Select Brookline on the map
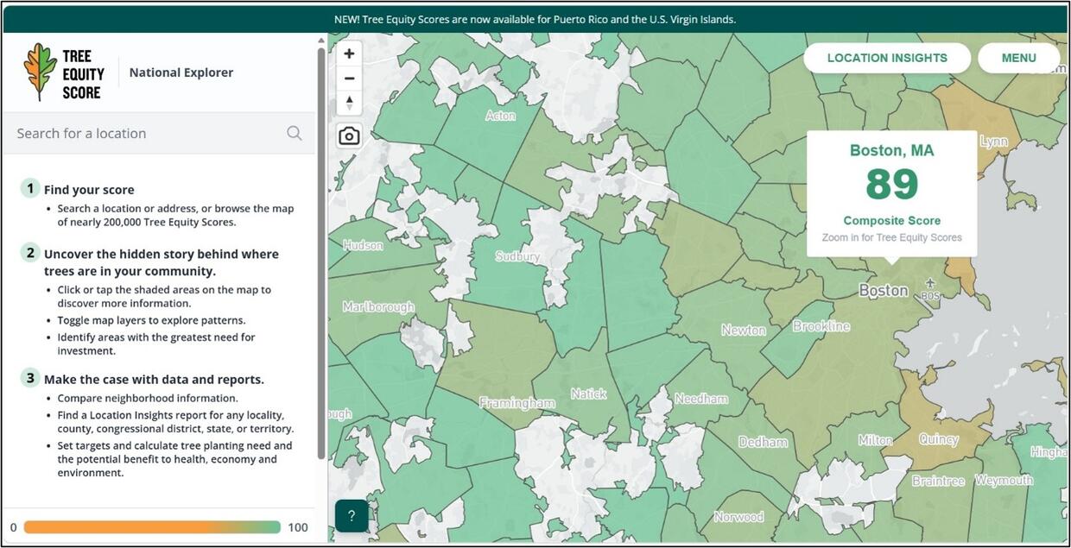Image resolution: width=1071 pixels, height=548 pixels. point(821,326)
